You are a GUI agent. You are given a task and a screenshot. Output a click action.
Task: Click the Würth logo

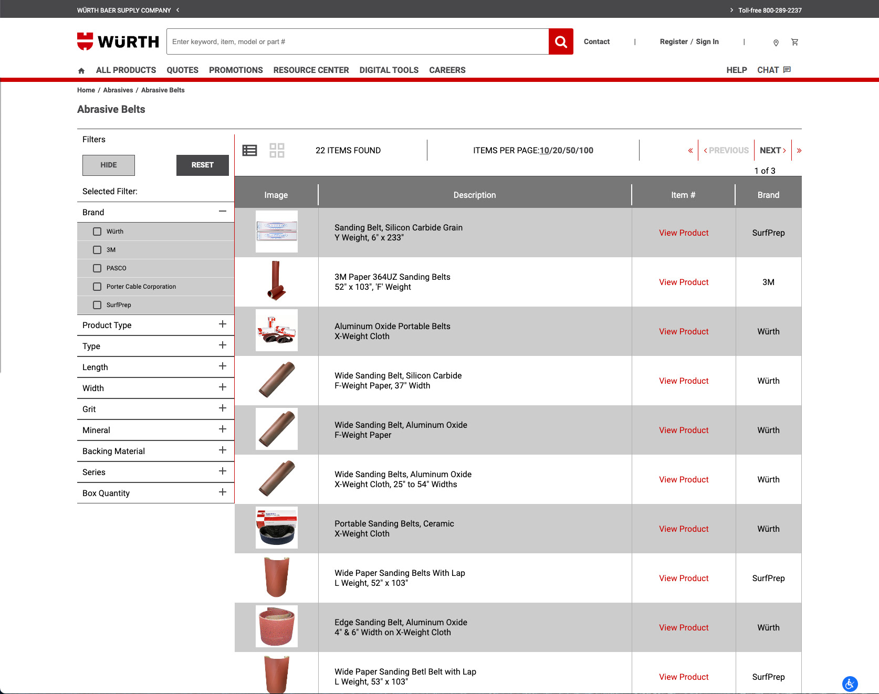click(118, 41)
